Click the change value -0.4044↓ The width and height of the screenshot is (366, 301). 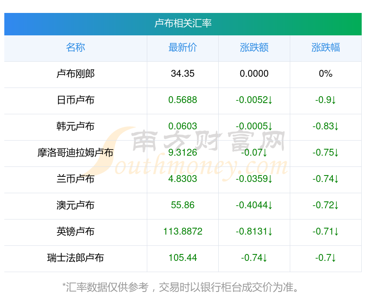[x=254, y=205]
